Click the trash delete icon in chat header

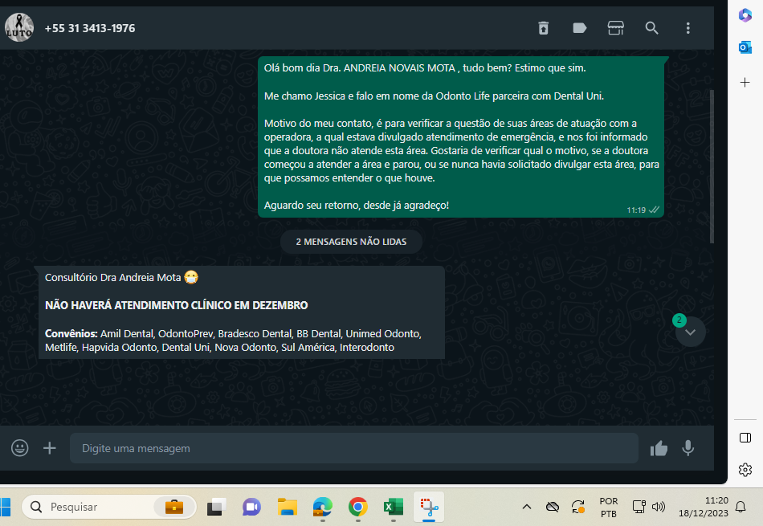[544, 28]
